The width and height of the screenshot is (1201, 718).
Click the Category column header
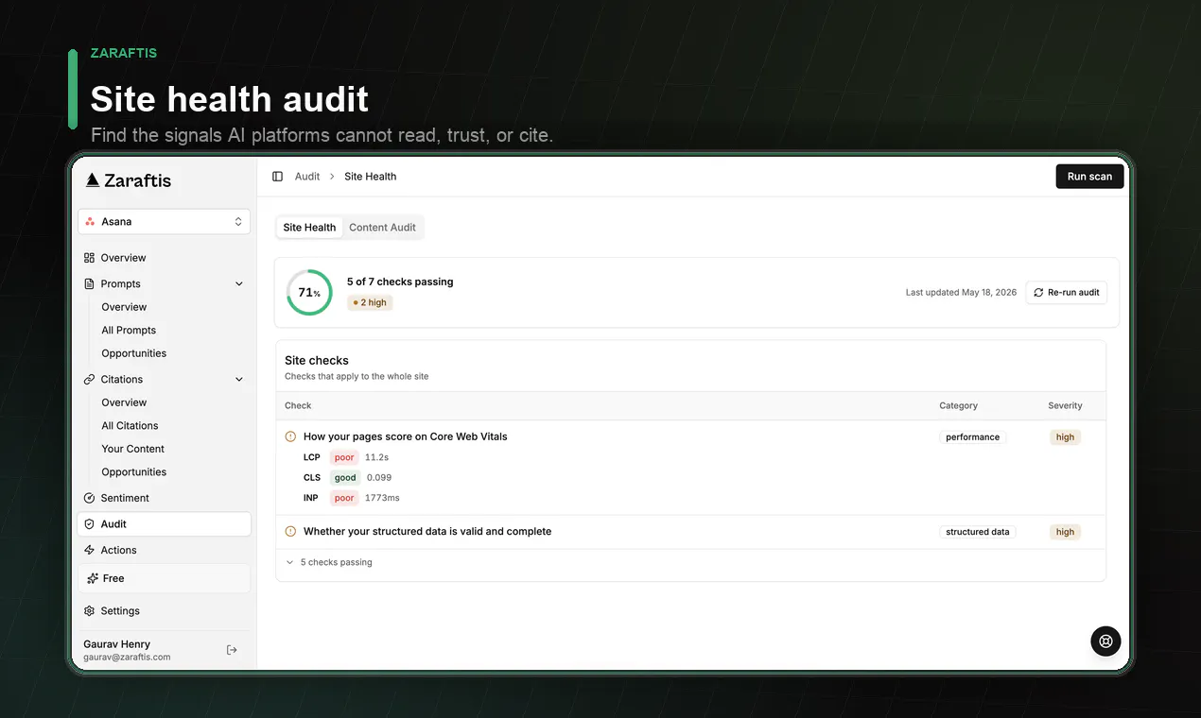click(x=958, y=406)
